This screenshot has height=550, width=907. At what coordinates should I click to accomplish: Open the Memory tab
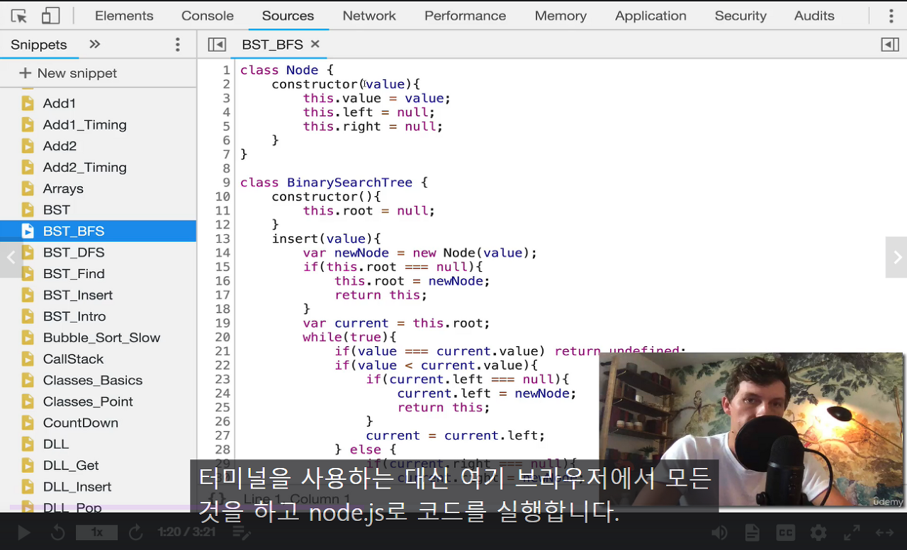tap(560, 16)
